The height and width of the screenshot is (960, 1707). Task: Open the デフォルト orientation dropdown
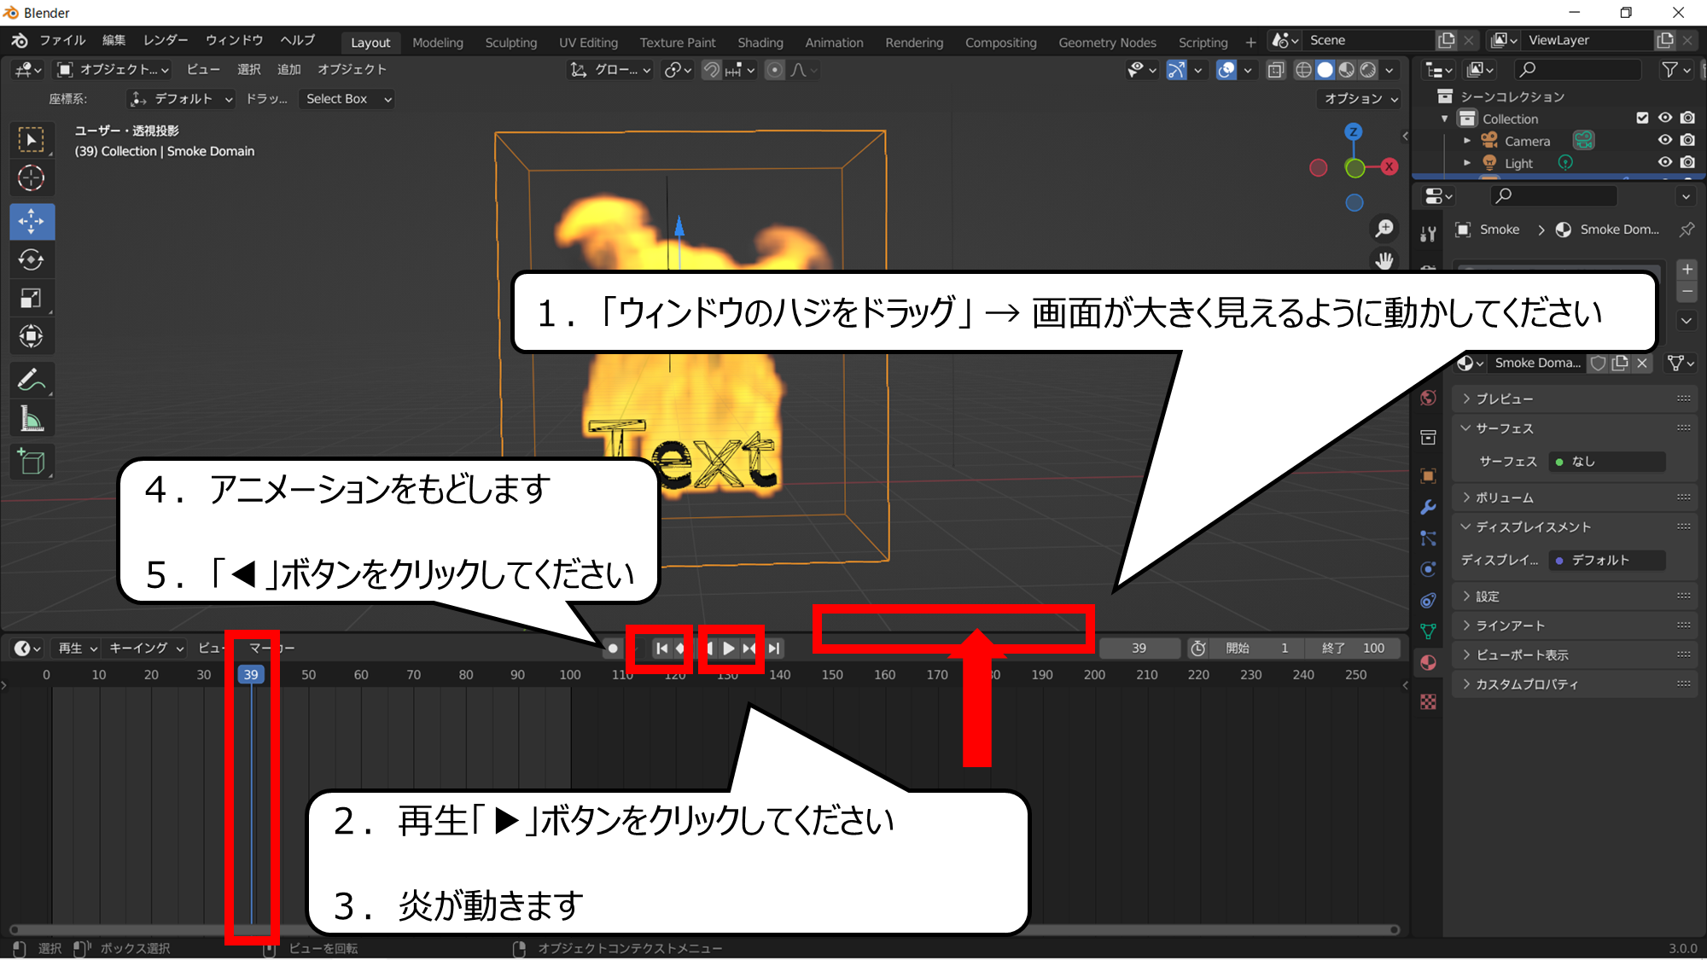pyautogui.click(x=181, y=99)
